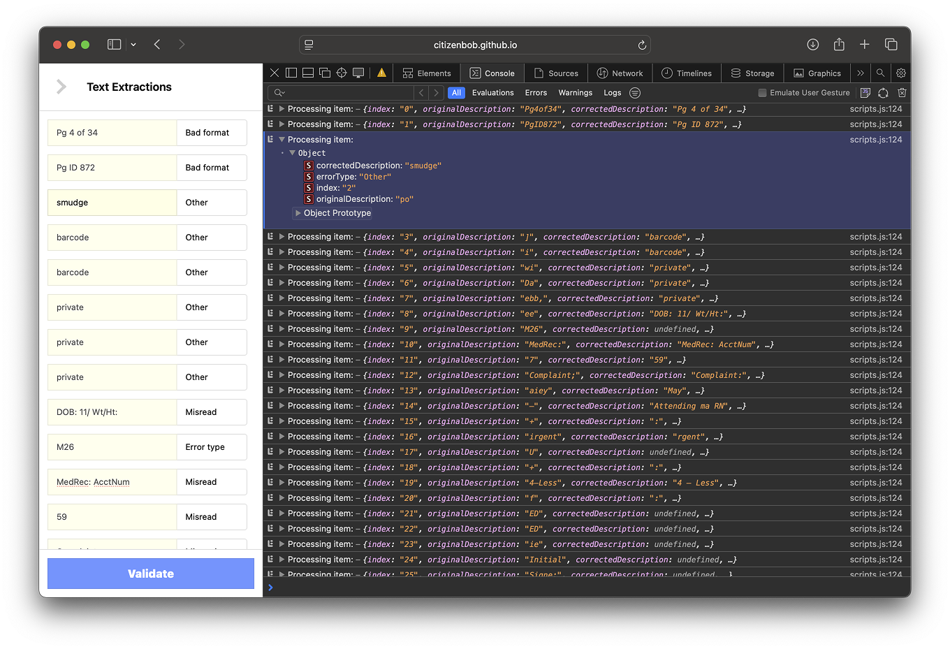Switch to the Elements tab
Image resolution: width=950 pixels, height=649 pixels.
pos(427,73)
